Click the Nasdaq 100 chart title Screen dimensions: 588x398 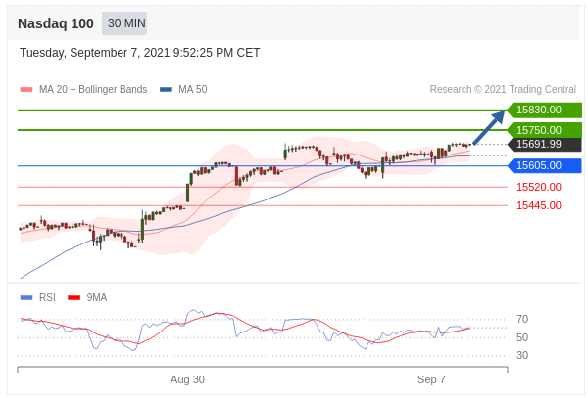pos(56,23)
